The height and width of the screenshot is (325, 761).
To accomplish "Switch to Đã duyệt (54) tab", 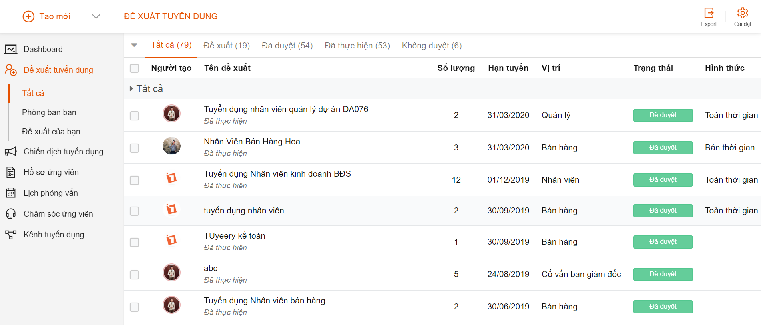I will [x=287, y=46].
